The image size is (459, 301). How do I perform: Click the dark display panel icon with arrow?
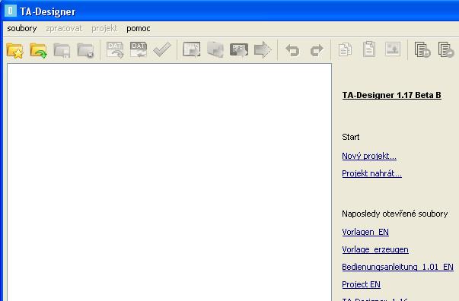[239, 49]
